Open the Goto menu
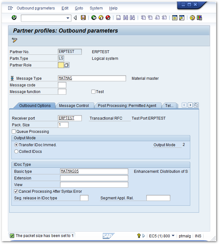 [79, 8]
